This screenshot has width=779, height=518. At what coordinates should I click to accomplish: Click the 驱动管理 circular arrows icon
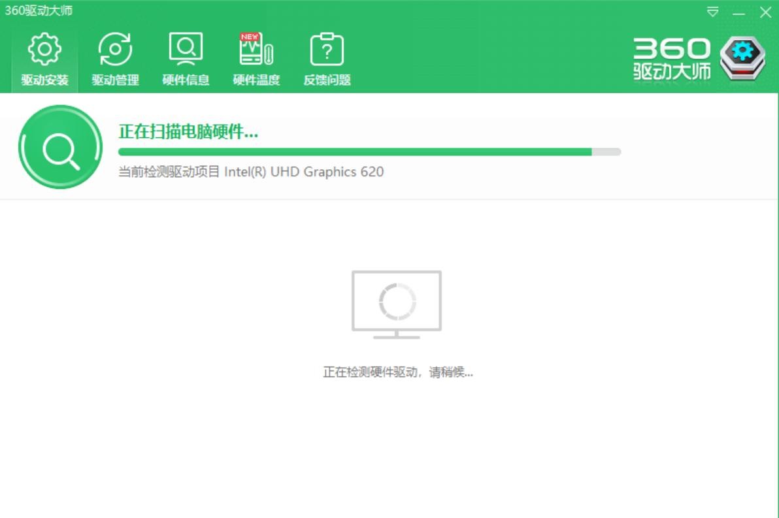tap(115, 50)
